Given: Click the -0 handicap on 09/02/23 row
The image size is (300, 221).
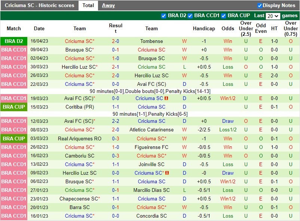Looking at the screenshot, I should tap(204, 173).
